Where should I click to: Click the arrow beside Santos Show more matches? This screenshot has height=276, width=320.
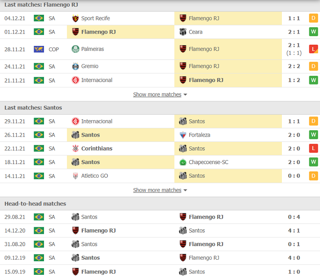(x=185, y=190)
